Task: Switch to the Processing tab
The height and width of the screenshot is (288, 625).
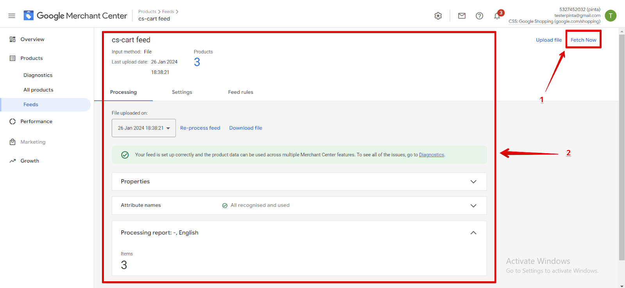Action: [x=123, y=92]
